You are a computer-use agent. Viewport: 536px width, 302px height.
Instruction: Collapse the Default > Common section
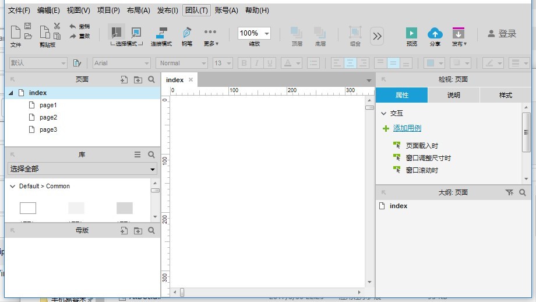[x=13, y=187]
